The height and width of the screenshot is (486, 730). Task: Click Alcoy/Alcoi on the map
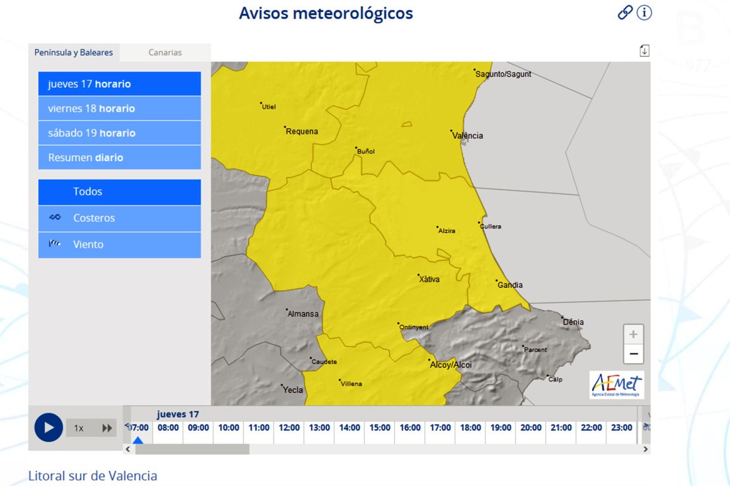(x=450, y=364)
